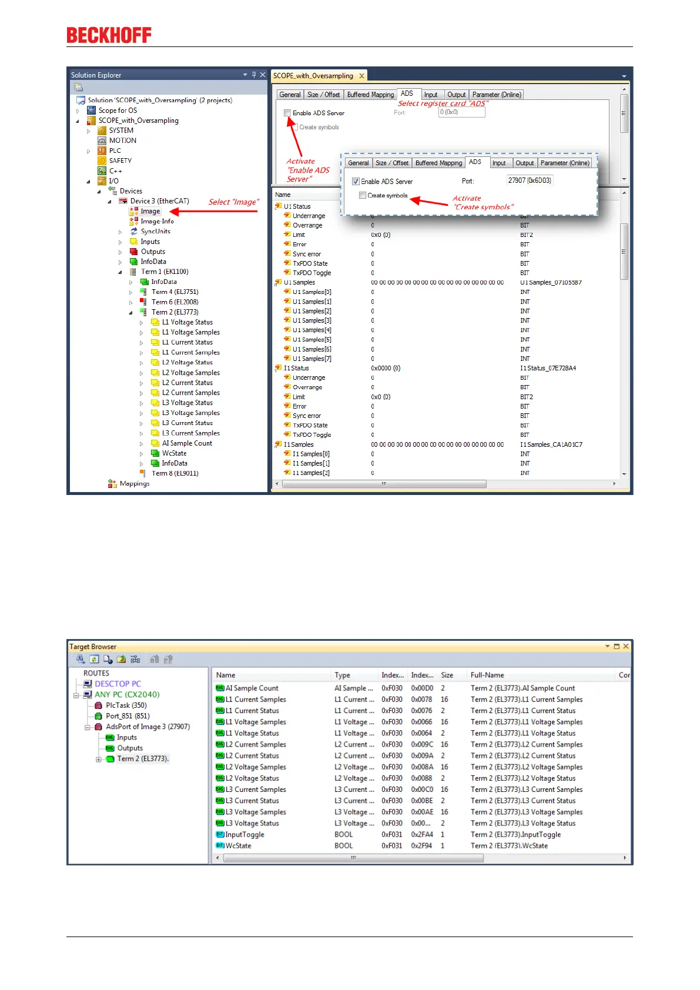The image size is (700, 990).
Task: Expand Term 2 (EL3773) in Target Browser
Action: click(x=99, y=759)
